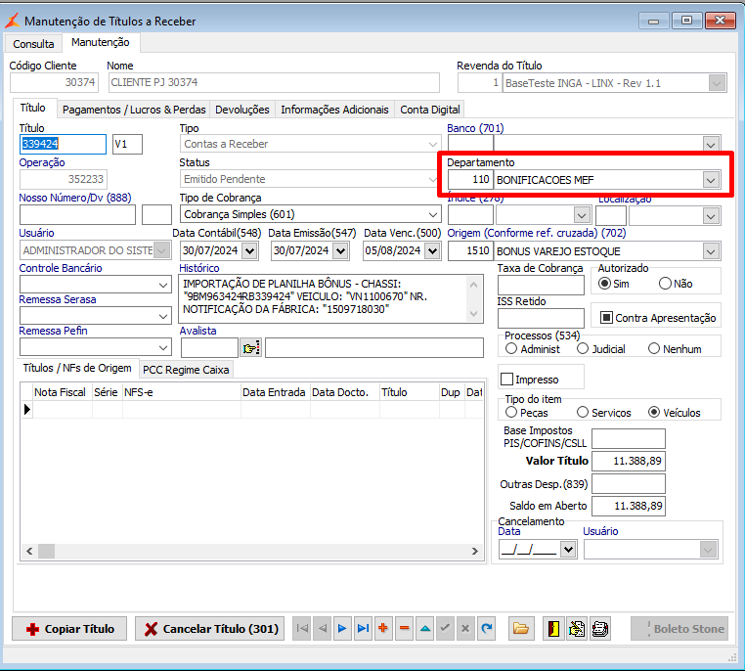Click edit record teal triangle icon

tap(424, 629)
